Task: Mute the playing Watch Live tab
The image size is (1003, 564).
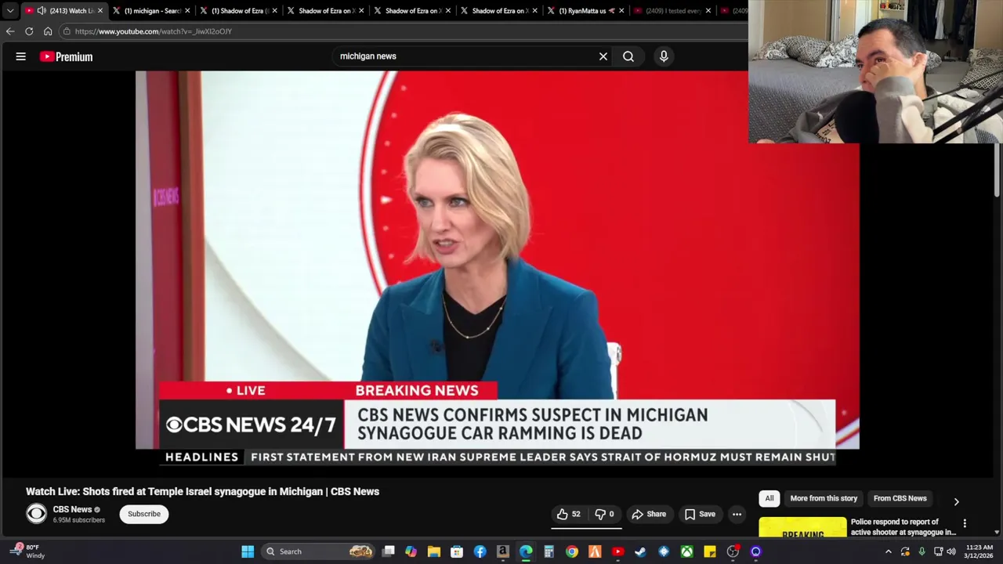Action: coord(41,11)
